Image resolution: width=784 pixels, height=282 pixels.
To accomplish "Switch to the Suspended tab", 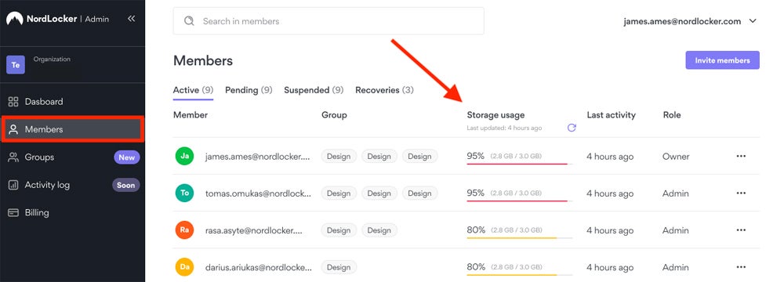I will click(314, 91).
